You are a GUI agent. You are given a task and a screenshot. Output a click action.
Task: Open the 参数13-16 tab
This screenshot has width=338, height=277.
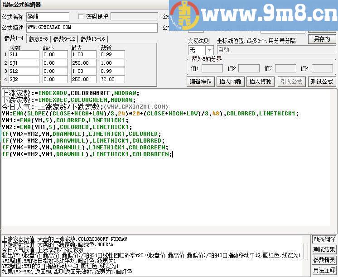pyautogui.click(x=93, y=39)
